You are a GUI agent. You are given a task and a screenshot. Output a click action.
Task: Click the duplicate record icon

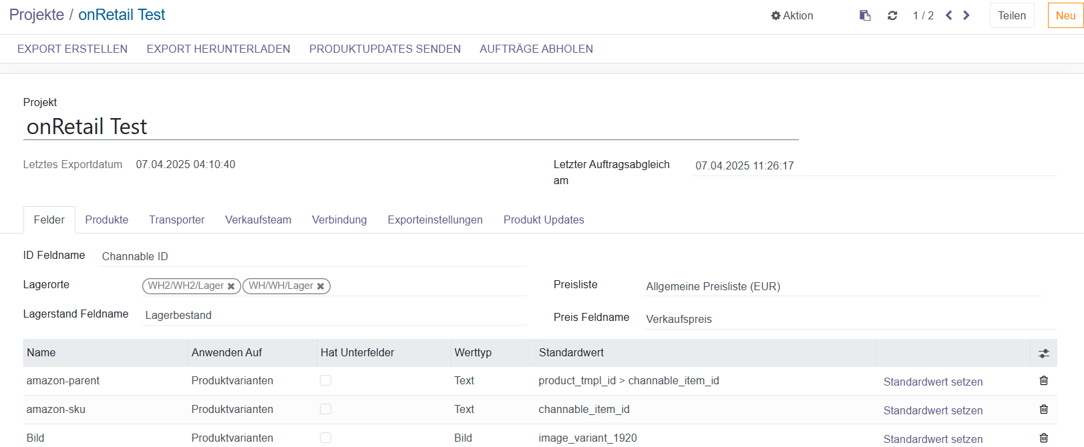(x=865, y=15)
